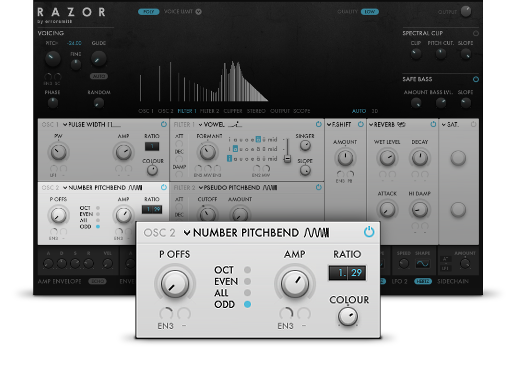Open dropdown arrow in enlarged OSC 2 header

click(x=187, y=233)
